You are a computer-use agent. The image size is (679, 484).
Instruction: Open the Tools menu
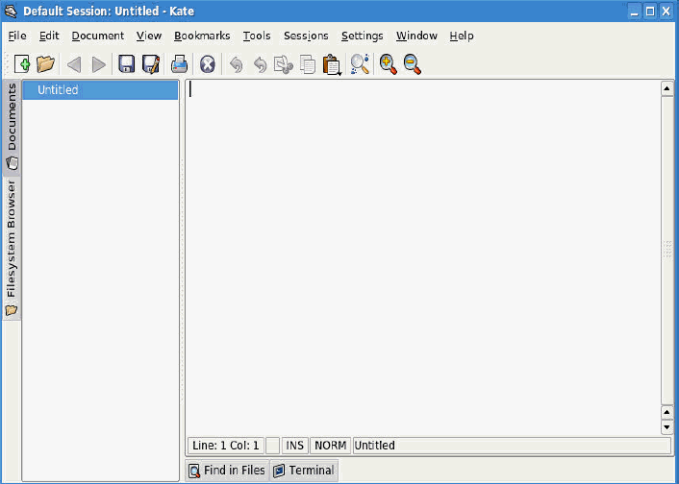coord(257,36)
